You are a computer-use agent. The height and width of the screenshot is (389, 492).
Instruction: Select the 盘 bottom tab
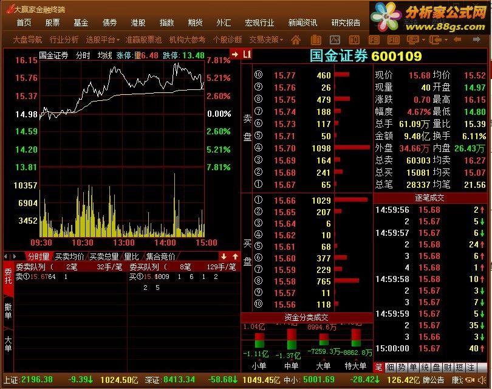coord(437,367)
